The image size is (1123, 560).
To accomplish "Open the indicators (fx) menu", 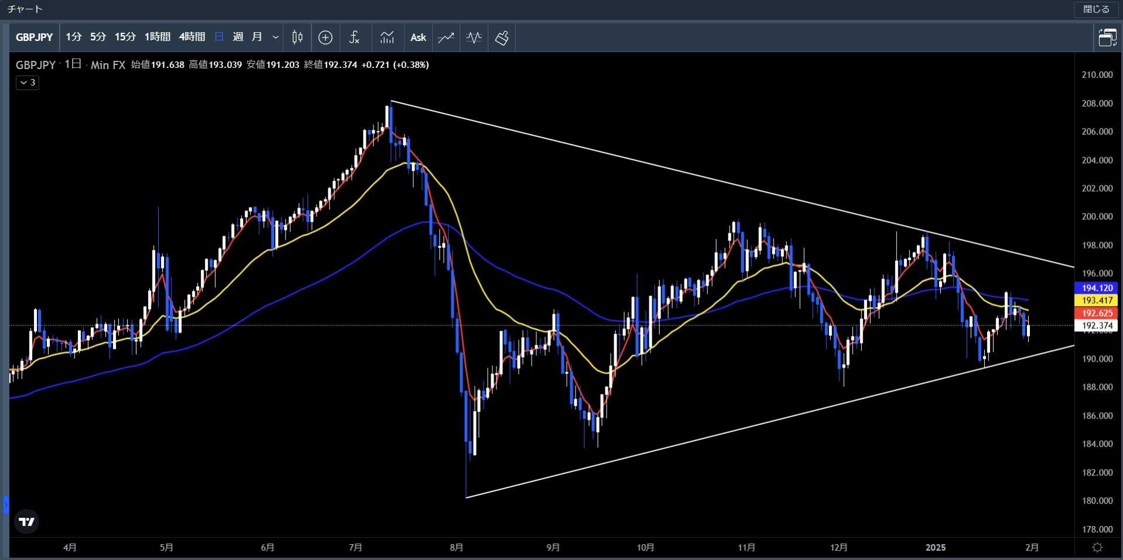I will pyautogui.click(x=354, y=37).
